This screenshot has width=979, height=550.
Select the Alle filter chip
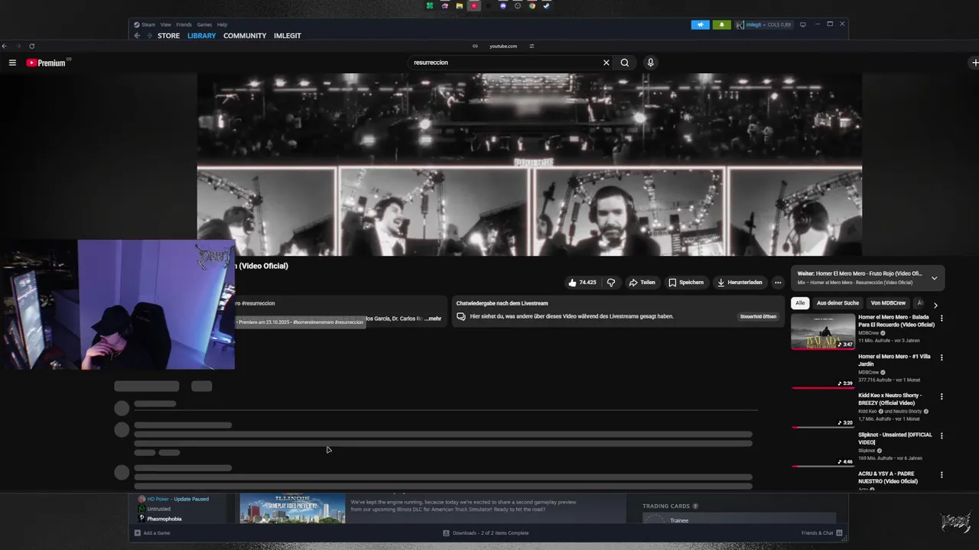point(800,303)
